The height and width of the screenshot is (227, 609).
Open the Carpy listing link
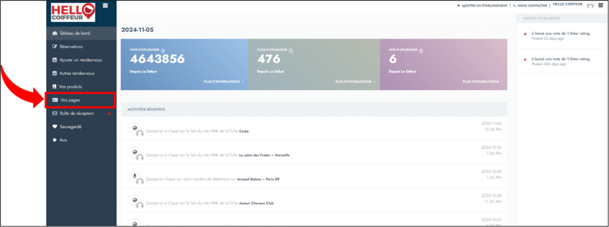(244, 132)
